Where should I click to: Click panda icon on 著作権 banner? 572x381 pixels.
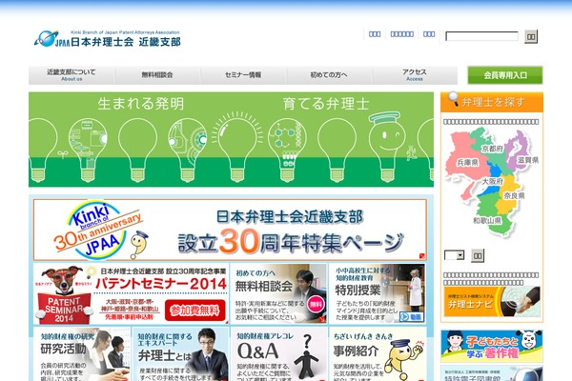tap(530, 341)
